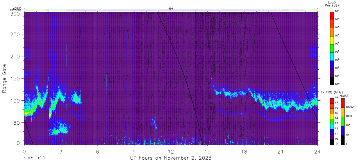Select the black segment of NOISE colorbar
Image resolution: width=357 pixels, height=164 pixels.
pyautogui.click(x=343, y=140)
